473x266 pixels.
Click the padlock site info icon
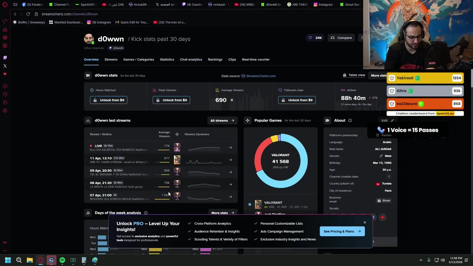click(x=36, y=14)
